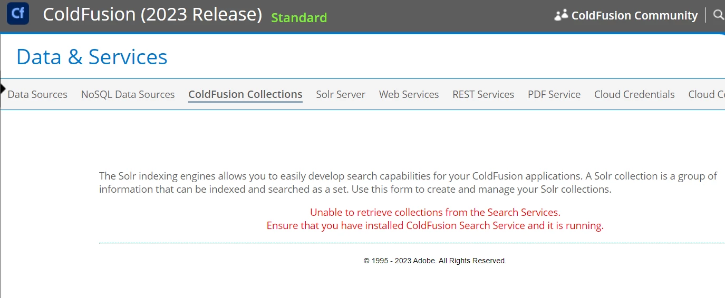Screen dimensions: 725x298
Task: Click the Data & Services page heading
Action: 92,57
